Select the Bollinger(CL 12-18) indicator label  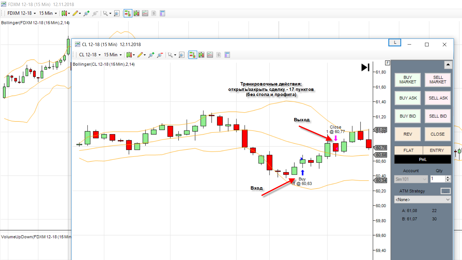pos(104,64)
